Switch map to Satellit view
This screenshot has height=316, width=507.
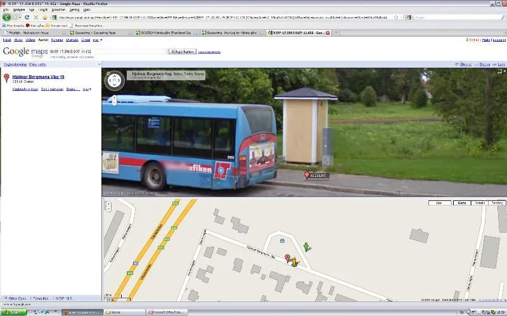coord(480,203)
